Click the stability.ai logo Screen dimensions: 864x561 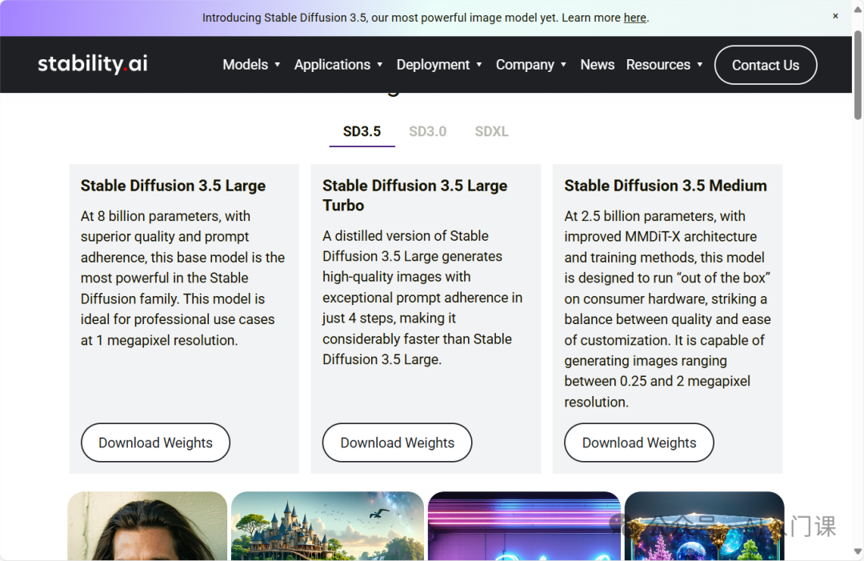[x=93, y=64]
